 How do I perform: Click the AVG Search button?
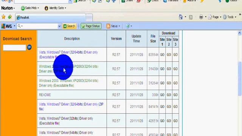pyautogui.click(x=69, y=26)
